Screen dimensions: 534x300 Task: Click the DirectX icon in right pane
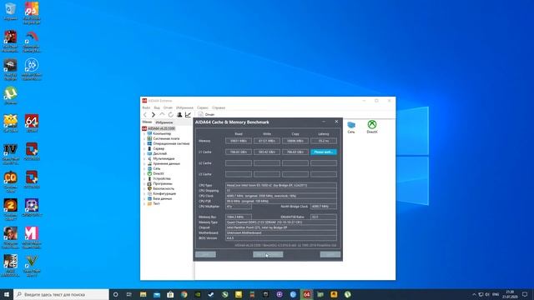[x=372, y=127]
